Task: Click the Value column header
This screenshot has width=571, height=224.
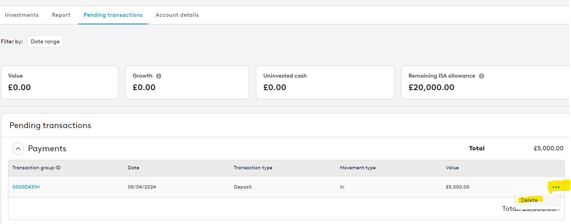Action: (x=452, y=168)
